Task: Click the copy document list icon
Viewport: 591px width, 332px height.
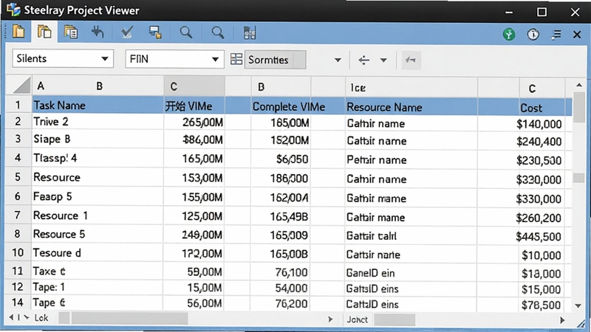Action: [x=71, y=32]
